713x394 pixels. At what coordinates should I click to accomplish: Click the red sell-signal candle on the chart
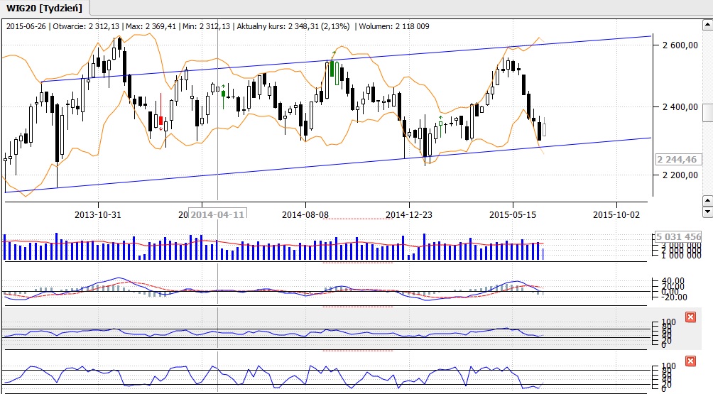tap(160, 121)
